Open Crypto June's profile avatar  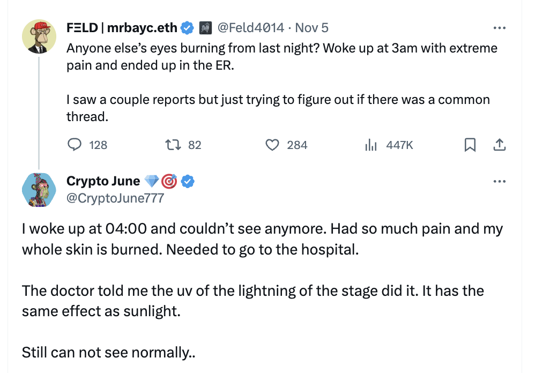[39, 190]
